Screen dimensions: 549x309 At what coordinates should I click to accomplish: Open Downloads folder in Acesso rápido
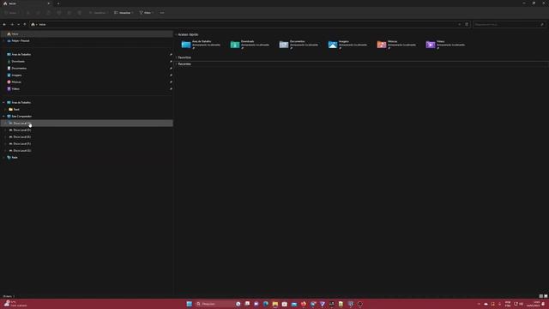click(x=250, y=45)
